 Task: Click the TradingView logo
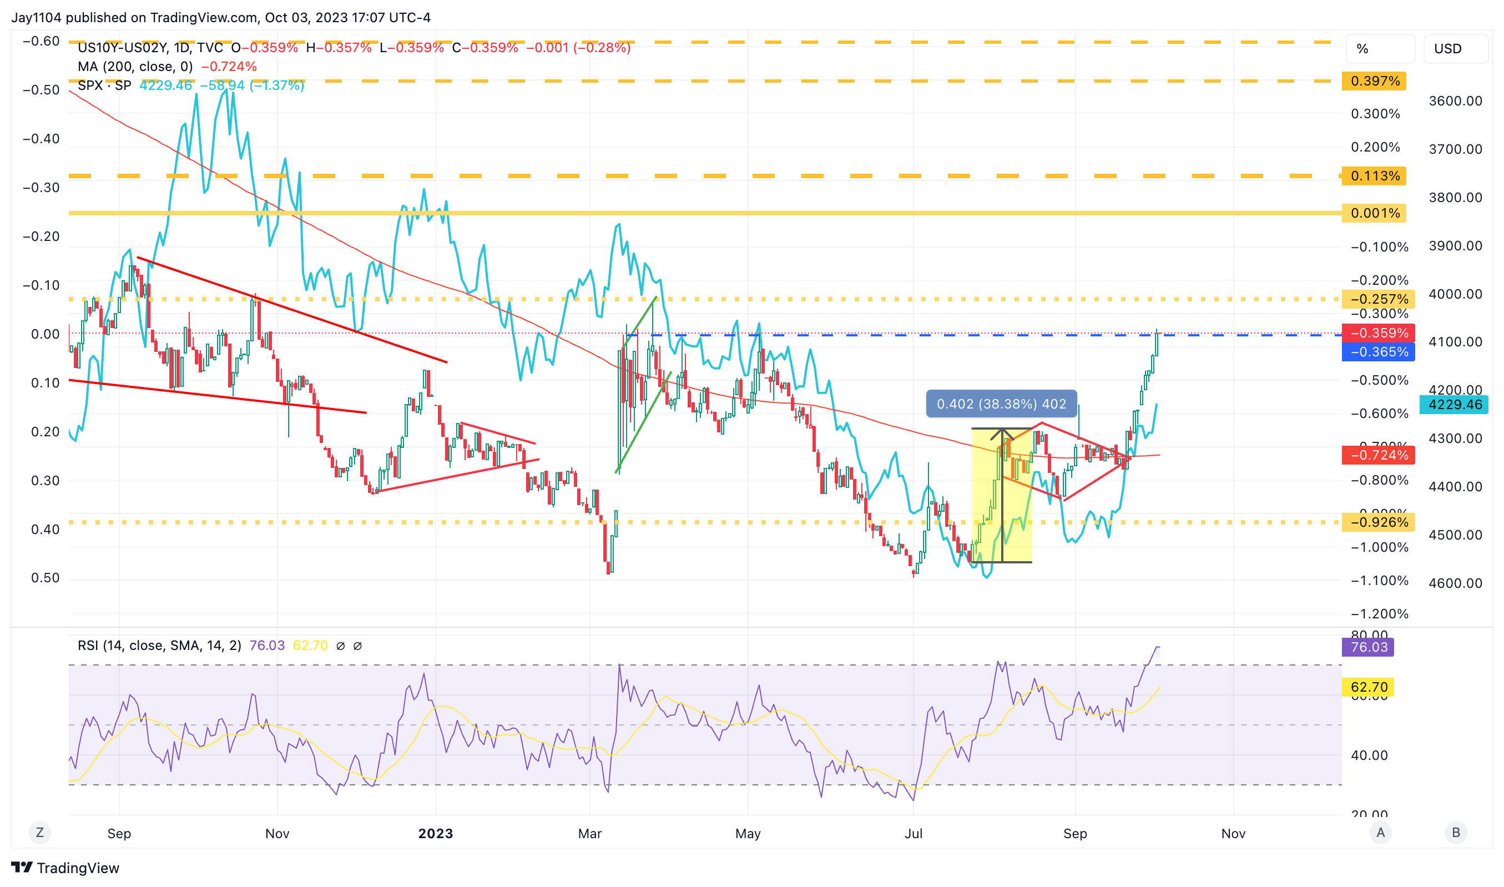point(65,867)
